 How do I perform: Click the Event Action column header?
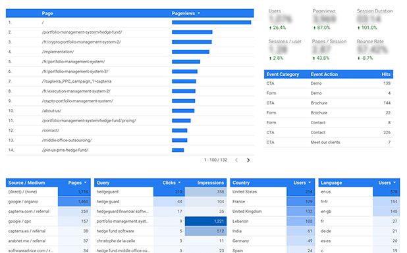[x=324, y=74]
